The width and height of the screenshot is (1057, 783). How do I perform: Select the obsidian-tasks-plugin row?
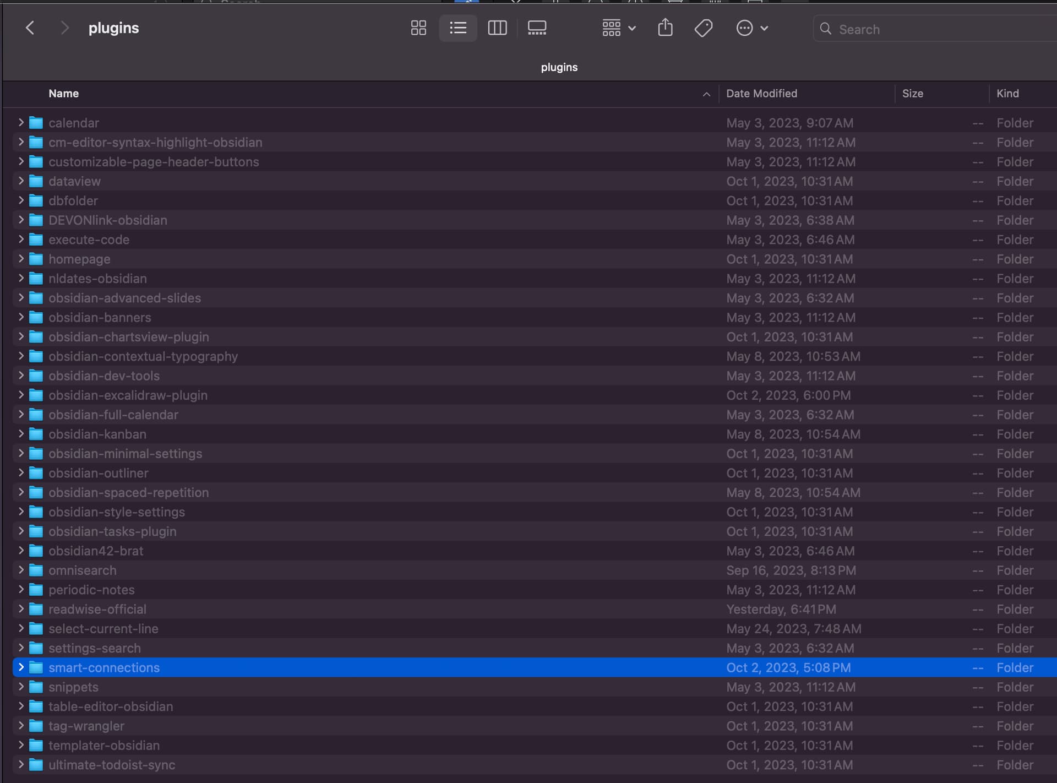point(535,531)
